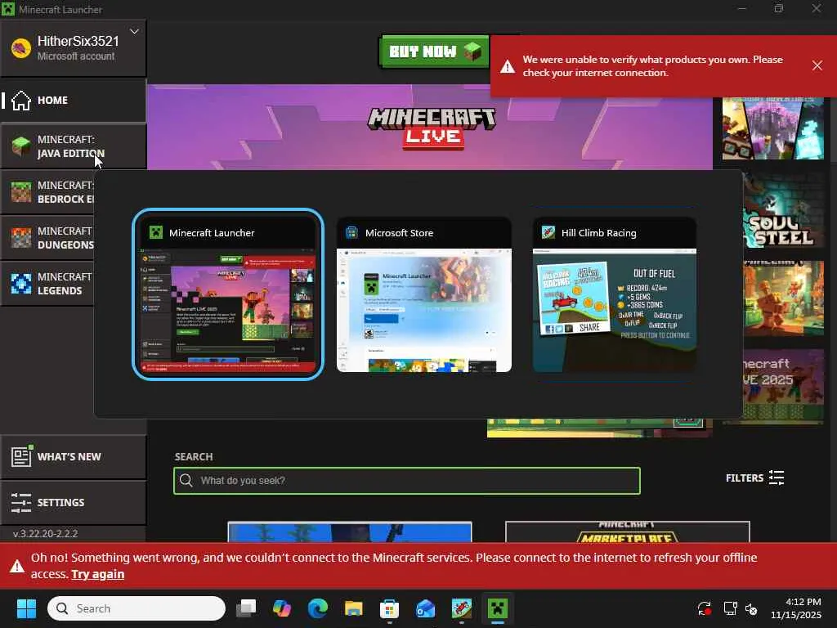Open Hill Climb Racing from the taskbar
This screenshot has width=837, height=628.
462,608
